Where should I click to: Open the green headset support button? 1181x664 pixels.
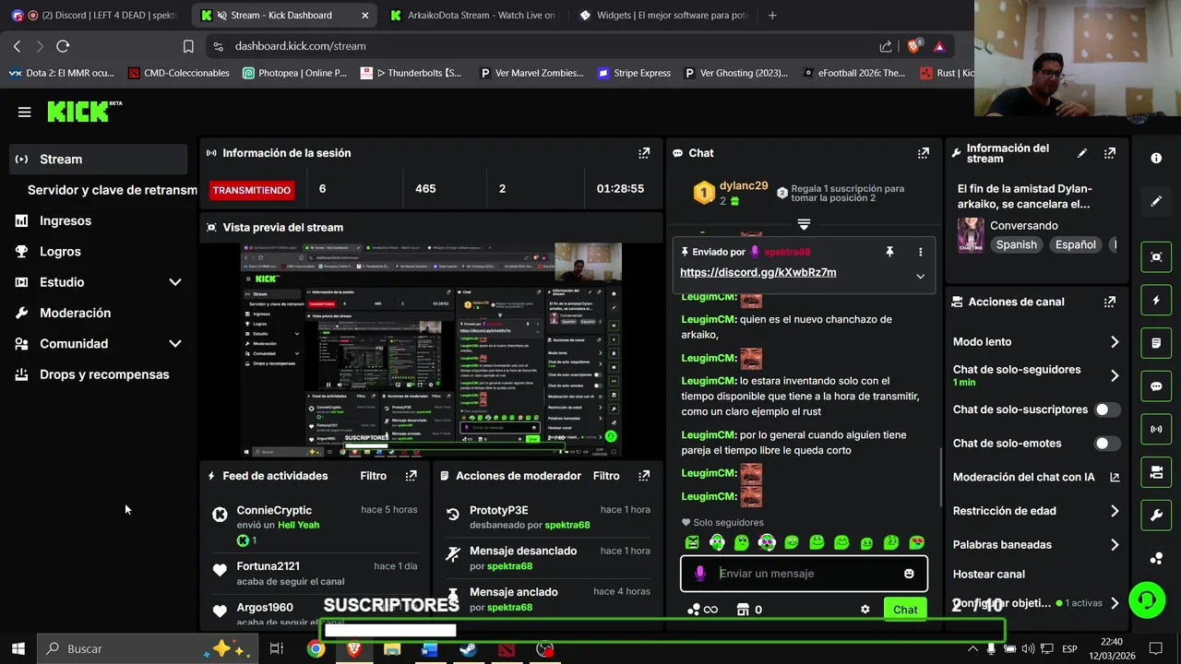point(1147,600)
